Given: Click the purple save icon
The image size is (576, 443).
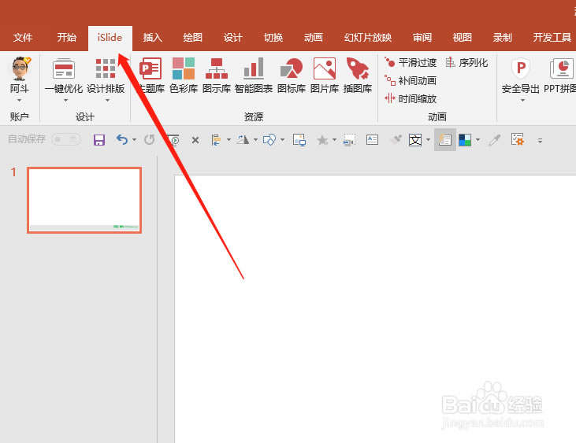Looking at the screenshot, I should 99,140.
